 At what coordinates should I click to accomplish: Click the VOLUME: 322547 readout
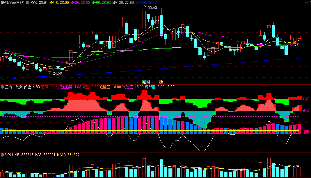19,155
